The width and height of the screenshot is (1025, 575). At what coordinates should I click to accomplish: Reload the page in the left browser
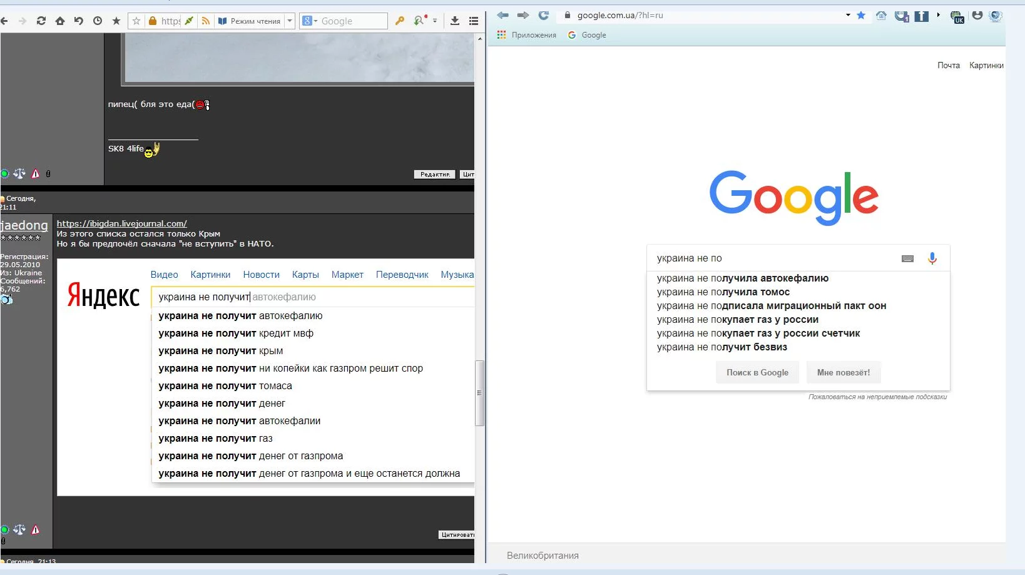[x=41, y=21]
